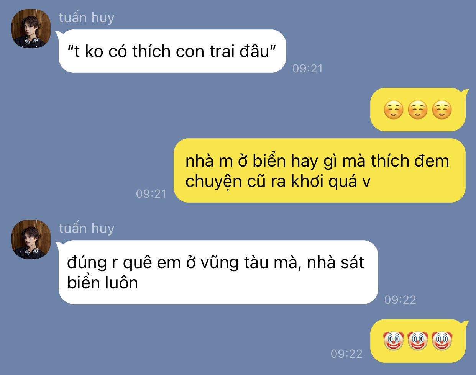
Task: Click the 09:21 timestamp beside the first message
Action: click(x=307, y=69)
